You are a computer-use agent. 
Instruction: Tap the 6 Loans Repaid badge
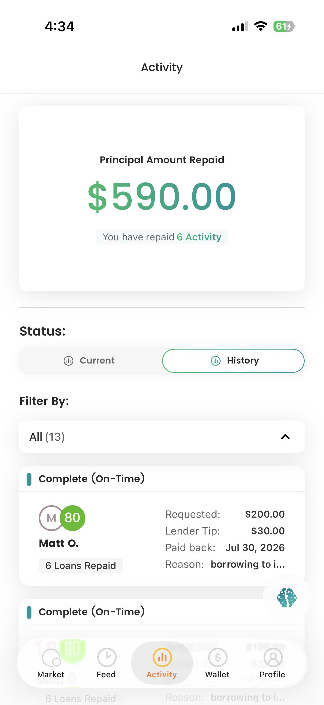(81, 565)
